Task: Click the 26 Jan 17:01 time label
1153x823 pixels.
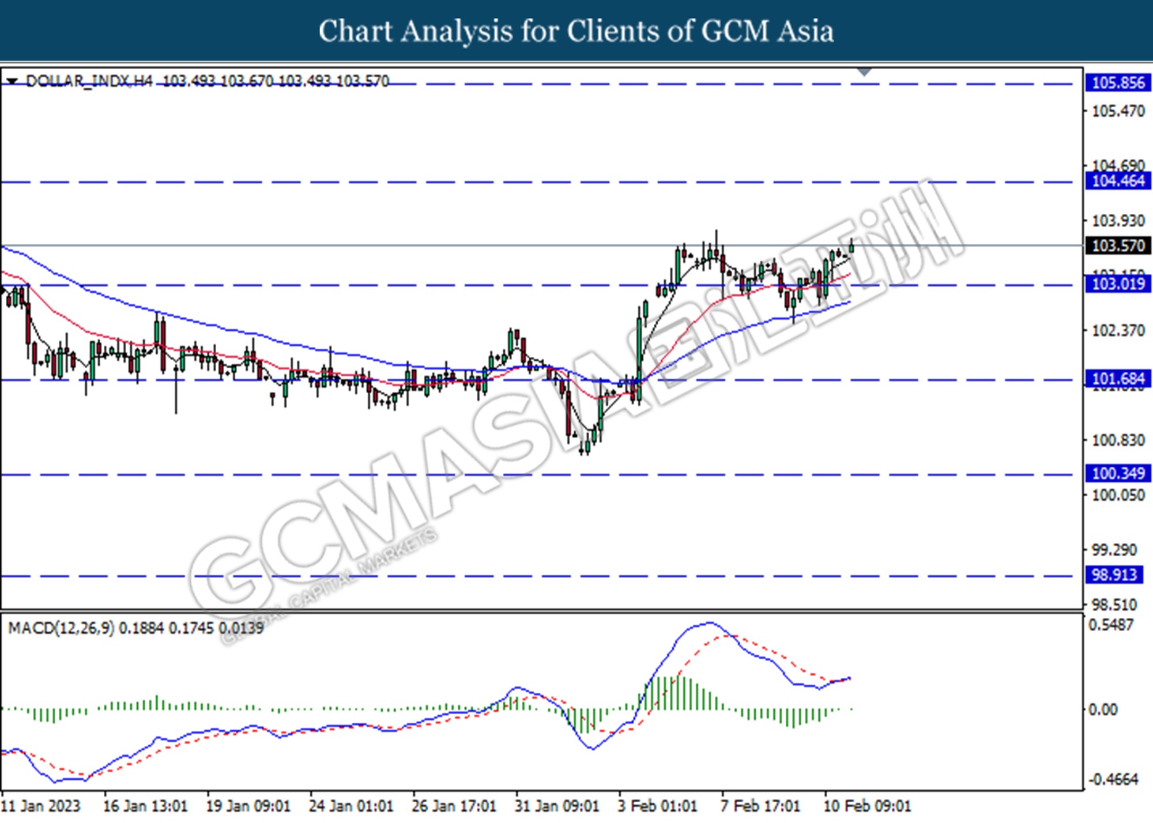Action: [x=454, y=806]
